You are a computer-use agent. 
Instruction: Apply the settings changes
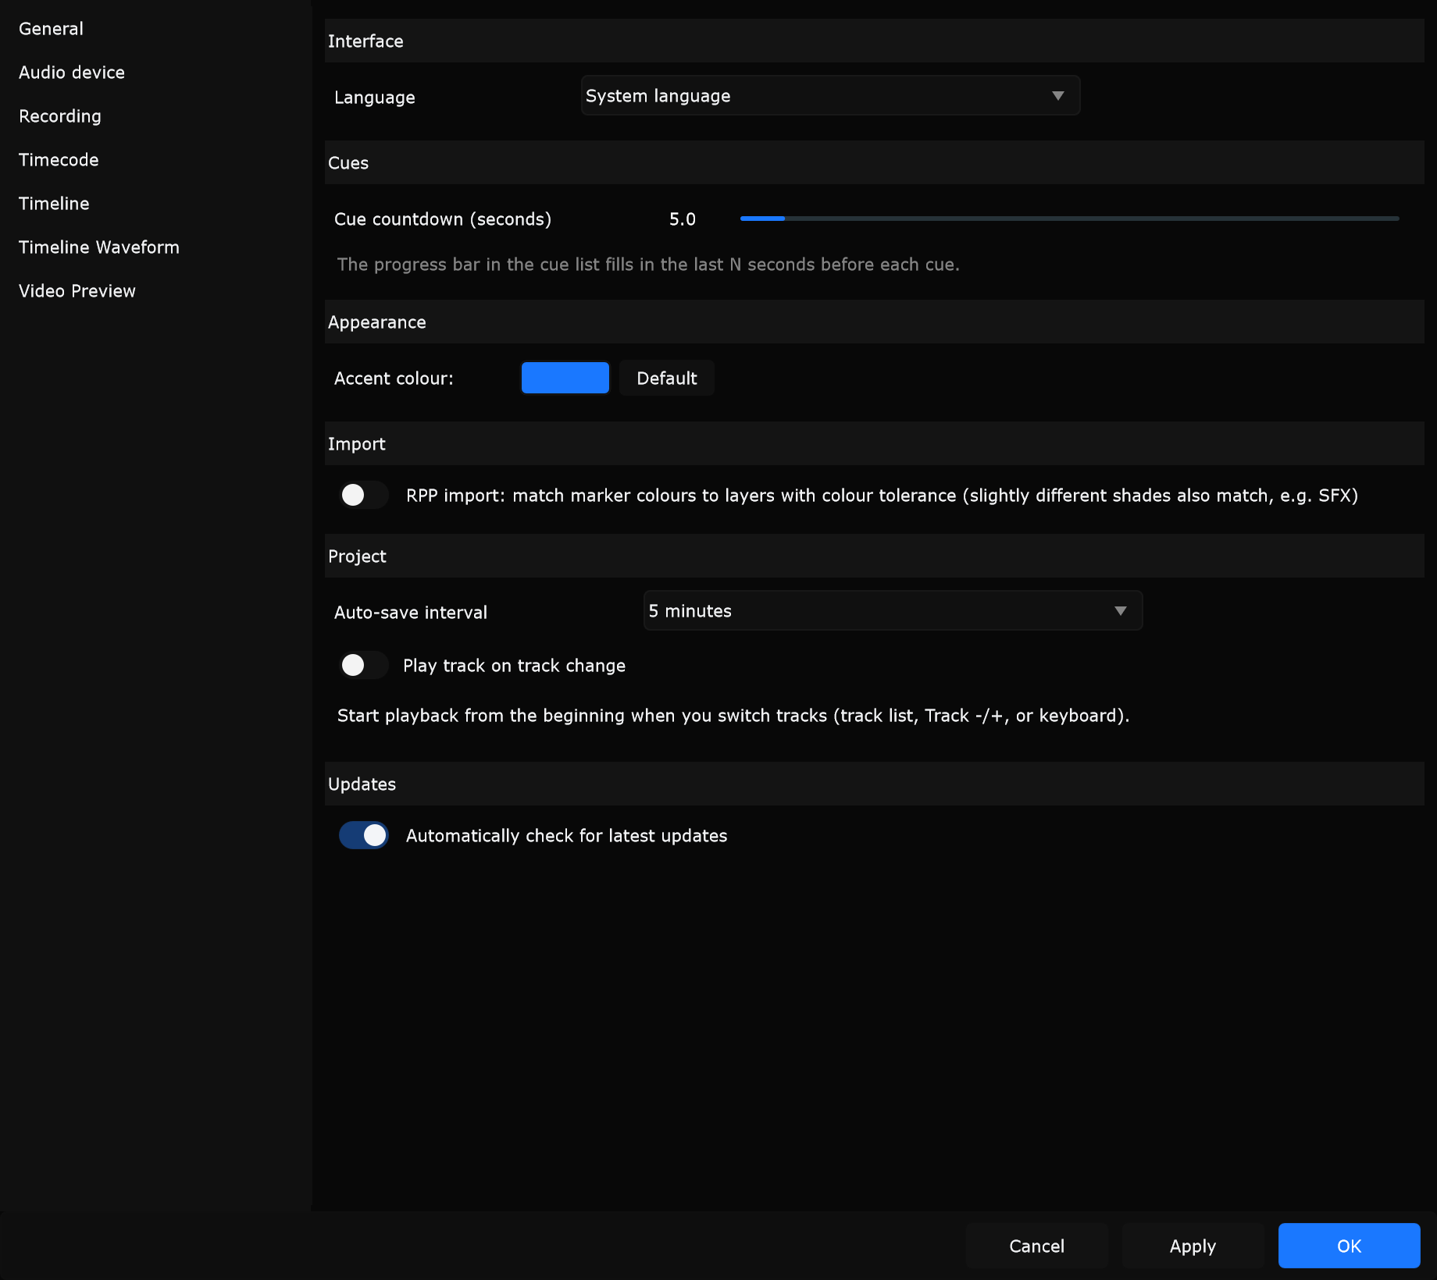pyautogui.click(x=1193, y=1246)
